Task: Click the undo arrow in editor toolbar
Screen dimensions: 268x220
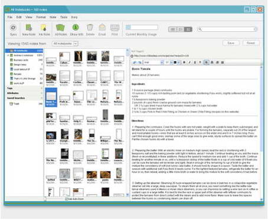Action: pos(135,62)
